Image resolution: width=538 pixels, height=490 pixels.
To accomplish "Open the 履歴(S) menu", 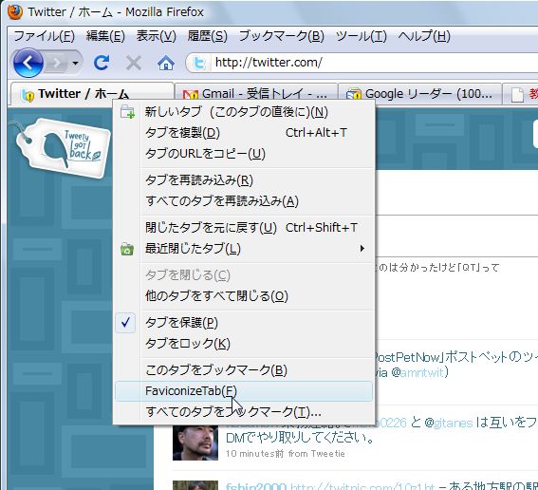I will tap(207, 36).
